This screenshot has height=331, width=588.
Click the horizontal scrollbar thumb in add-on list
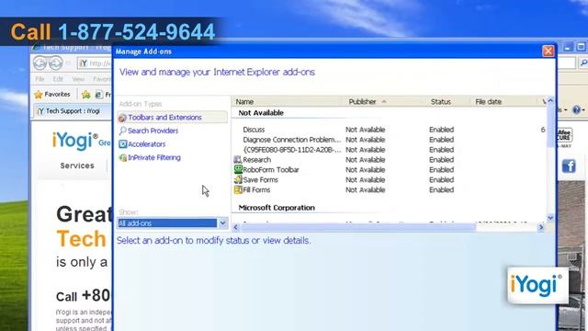pyautogui.click(x=358, y=227)
